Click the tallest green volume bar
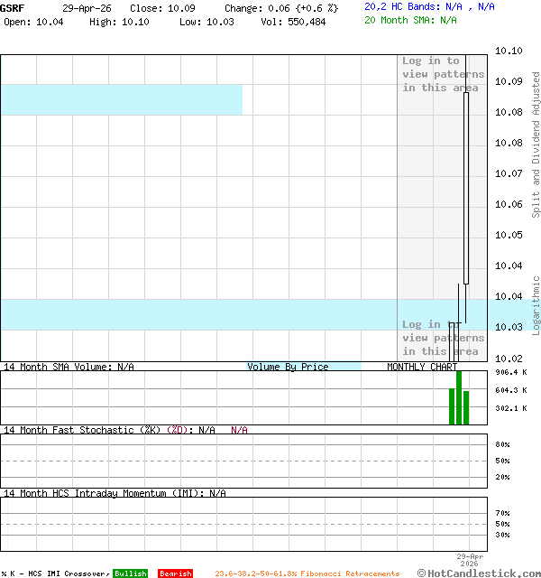541x578 pixels. pos(459,397)
